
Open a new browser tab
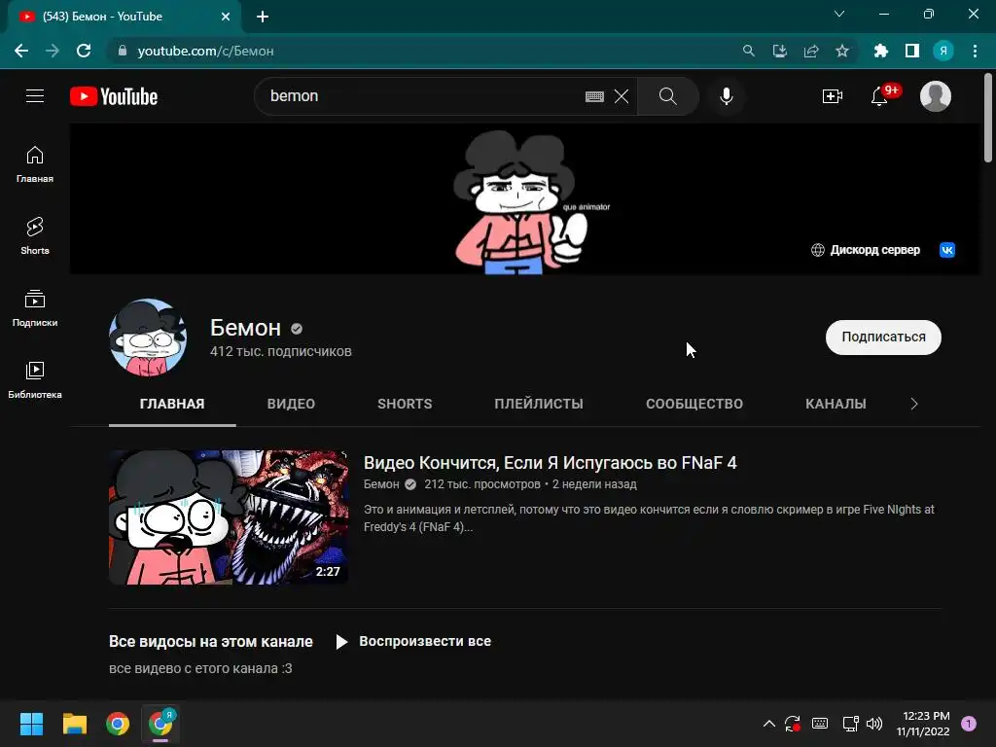(x=263, y=17)
